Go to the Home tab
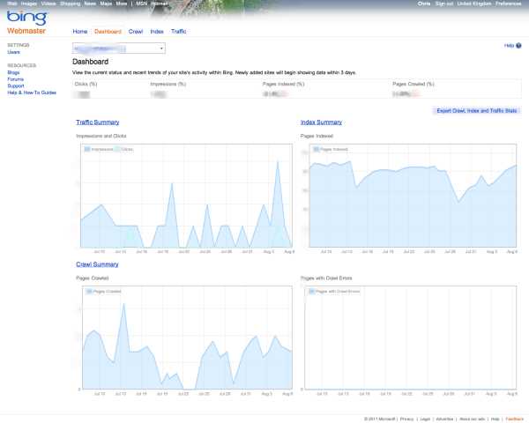 (79, 31)
